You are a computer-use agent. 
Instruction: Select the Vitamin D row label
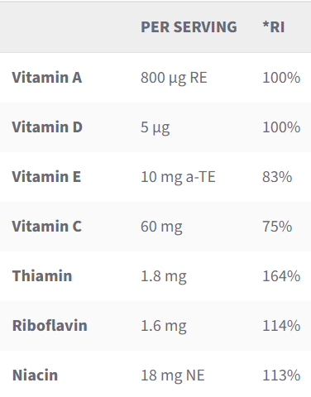(x=47, y=127)
